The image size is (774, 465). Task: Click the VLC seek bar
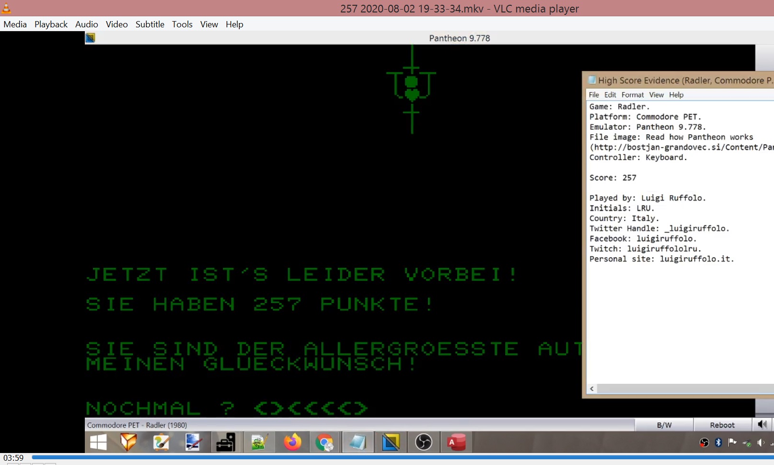tap(383, 458)
